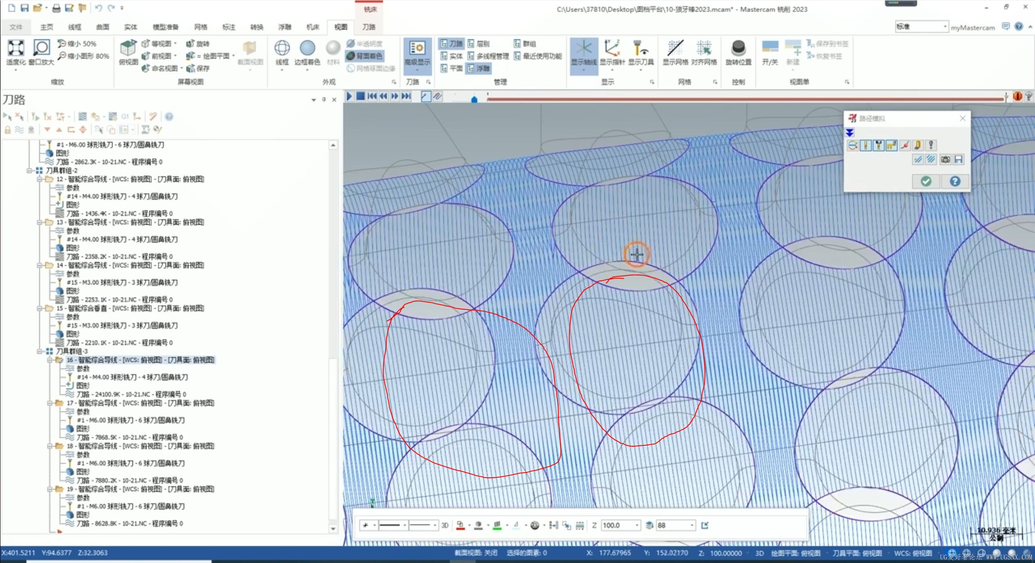Toggle display tool in 路径模拟 dialog
The image size is (1035, 563).
point(865,145)
